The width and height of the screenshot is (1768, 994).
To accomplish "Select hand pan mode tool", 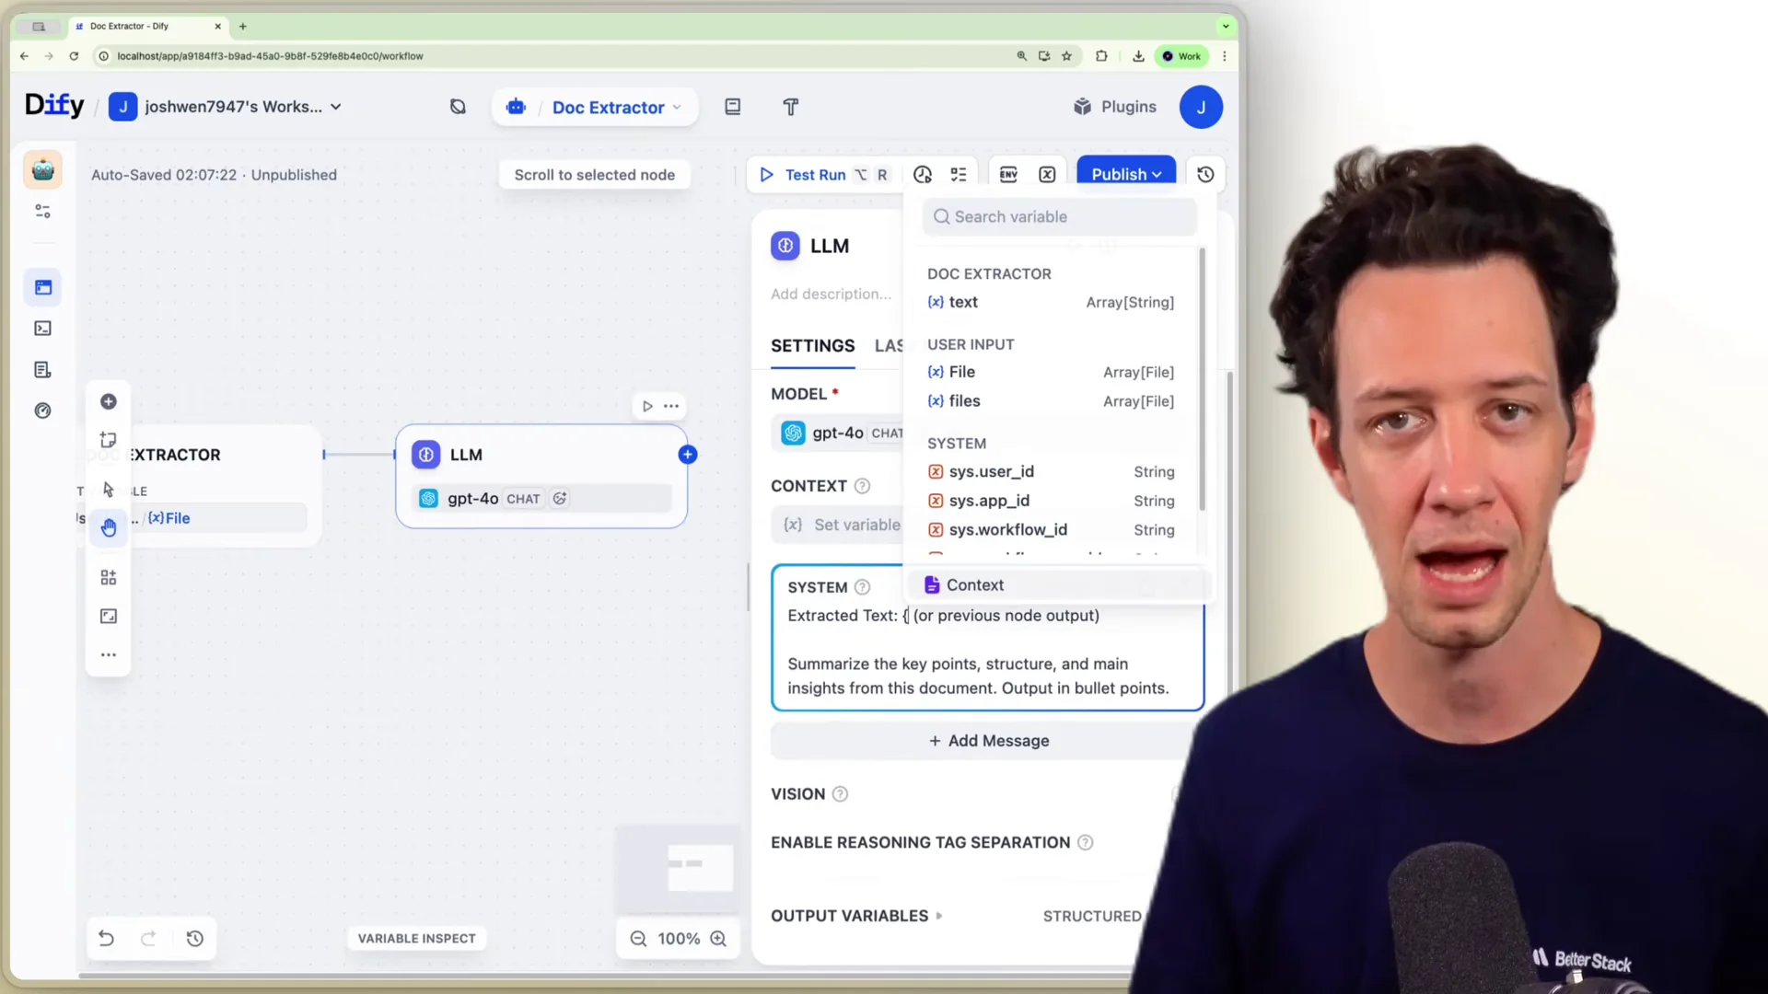I will pyautogui.click(x=108, y=527).
